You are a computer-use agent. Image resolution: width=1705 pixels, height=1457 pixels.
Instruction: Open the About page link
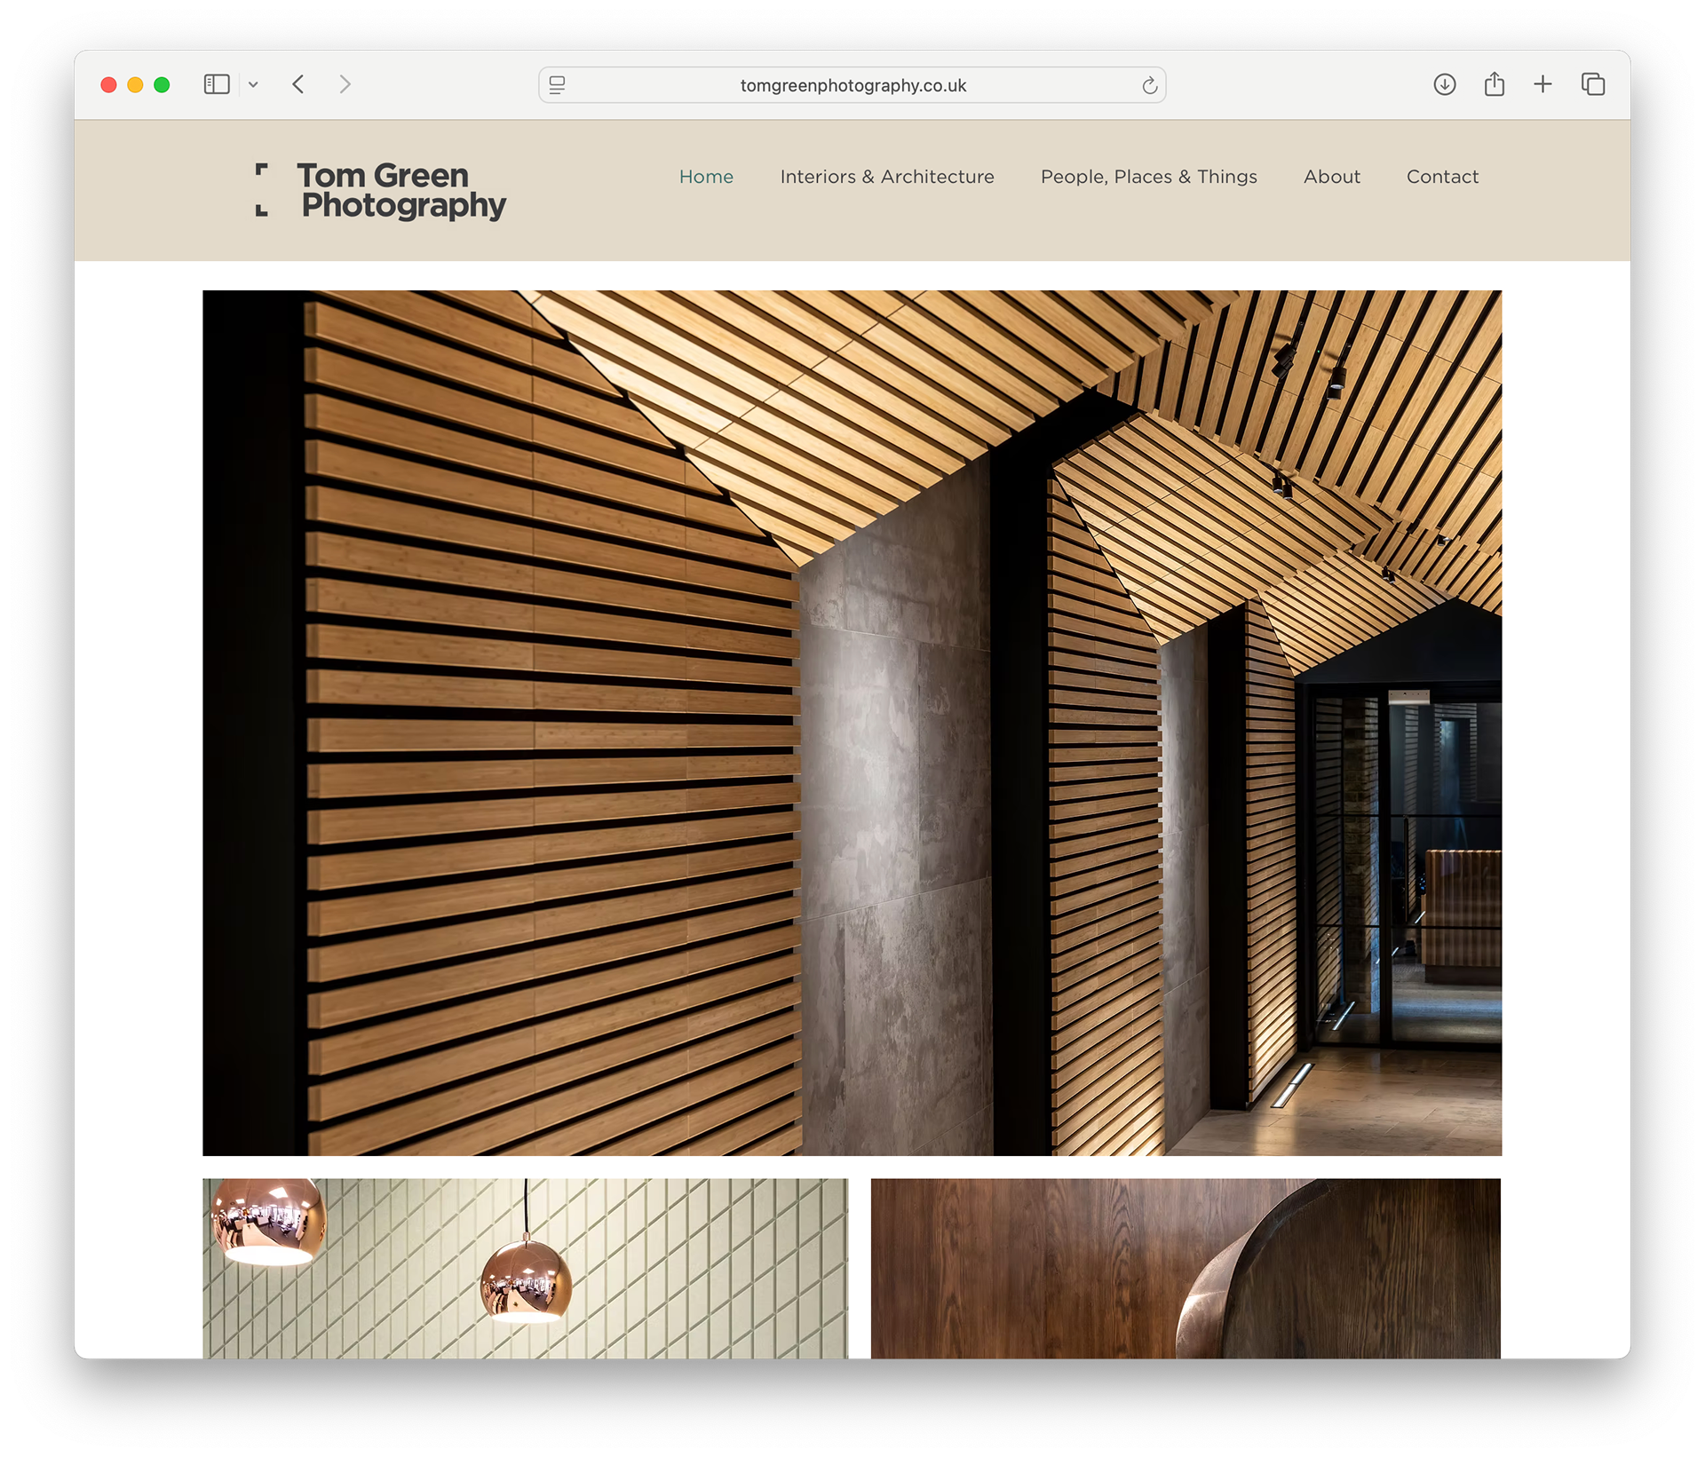click(1331, 177)
